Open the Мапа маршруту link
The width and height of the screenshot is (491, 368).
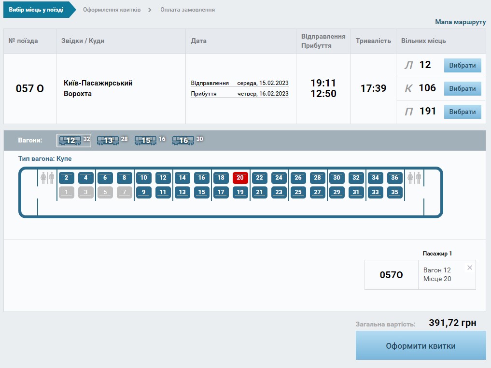[x=460, y=22]
